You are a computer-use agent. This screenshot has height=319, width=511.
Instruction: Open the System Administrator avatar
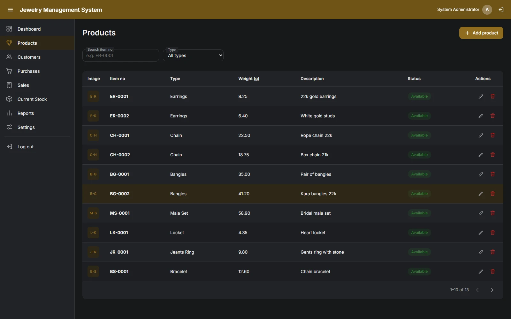coord(487,10)
